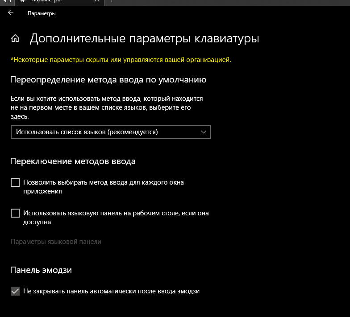Click the yellow organization notice text
Screen dimensions: 350x317
click(121, 60)
